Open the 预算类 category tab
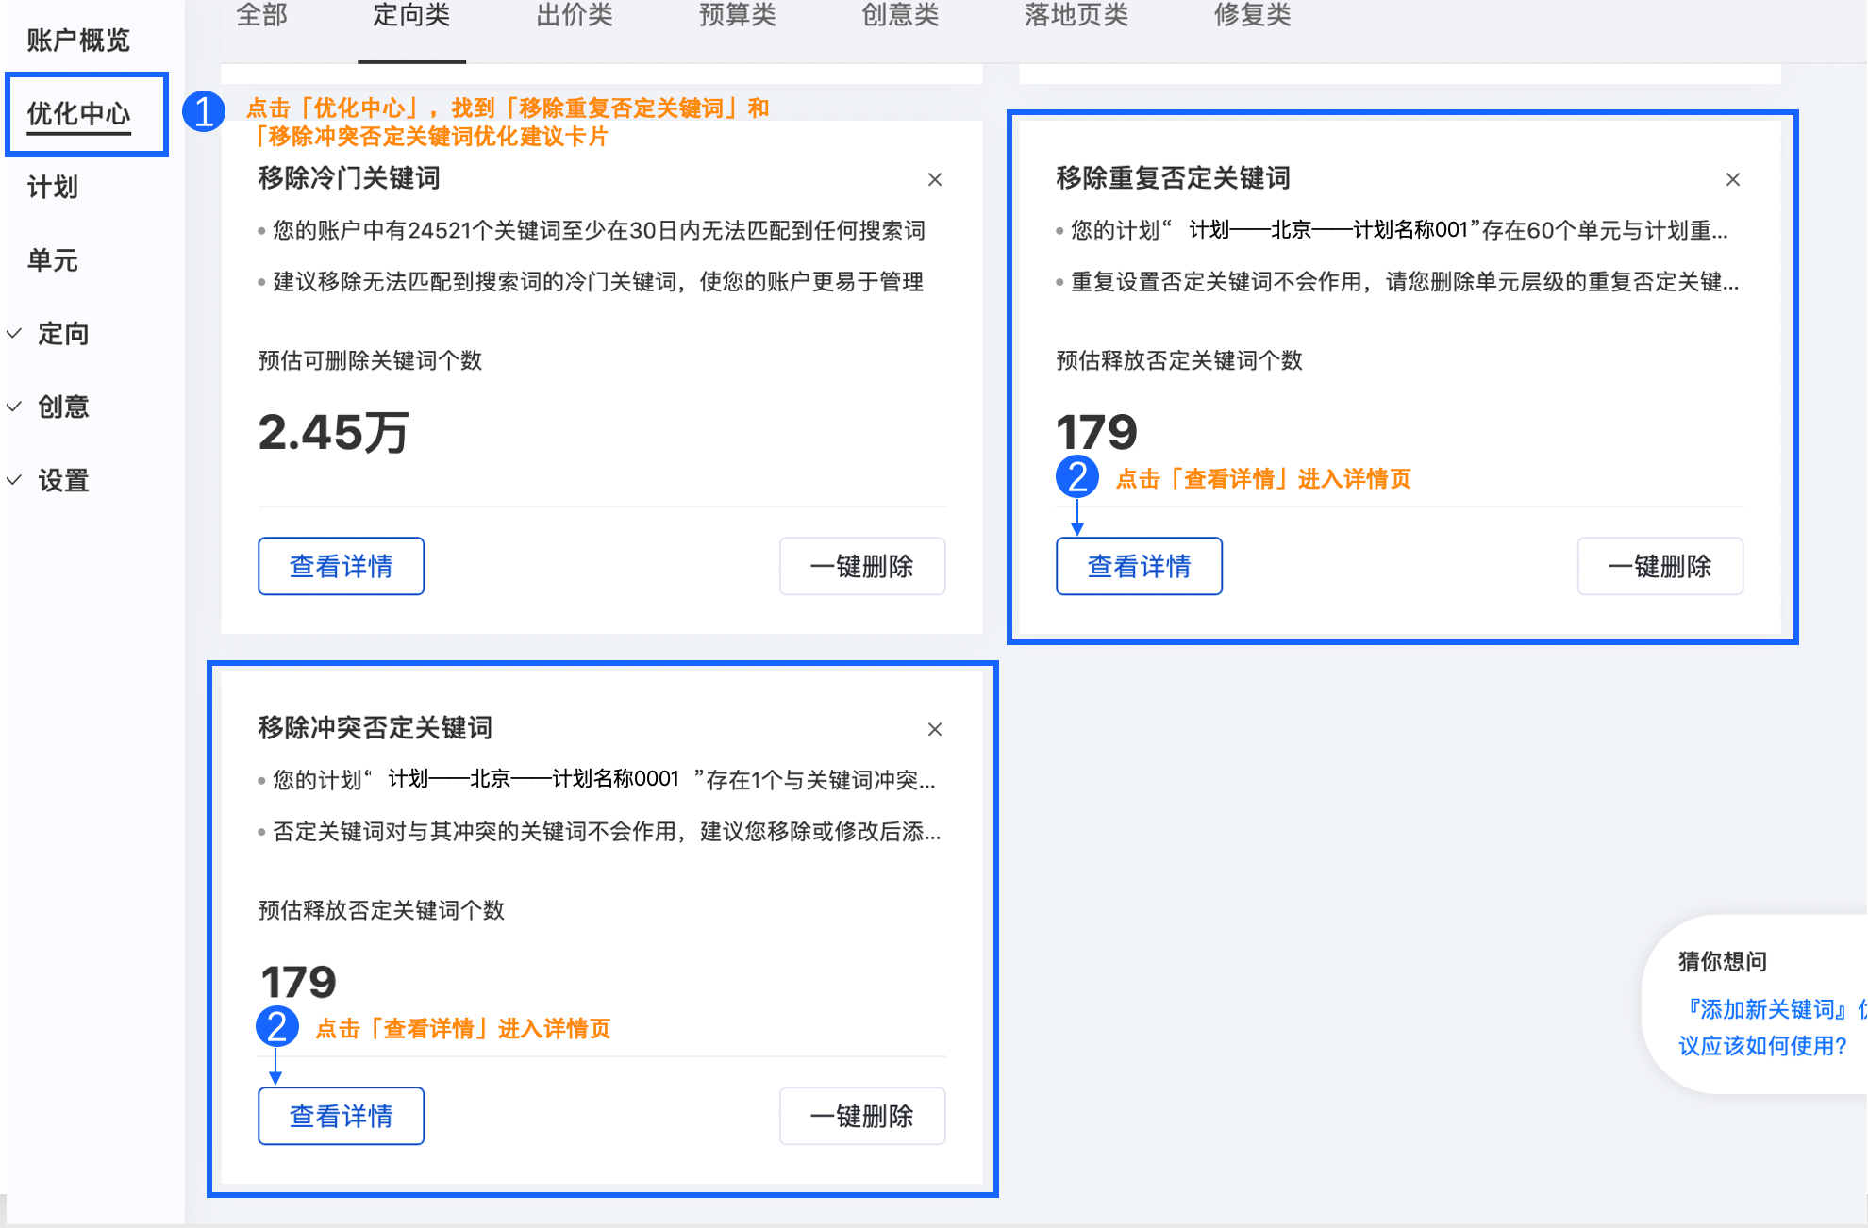The image size is (1868, 1228). coord(738,15)
